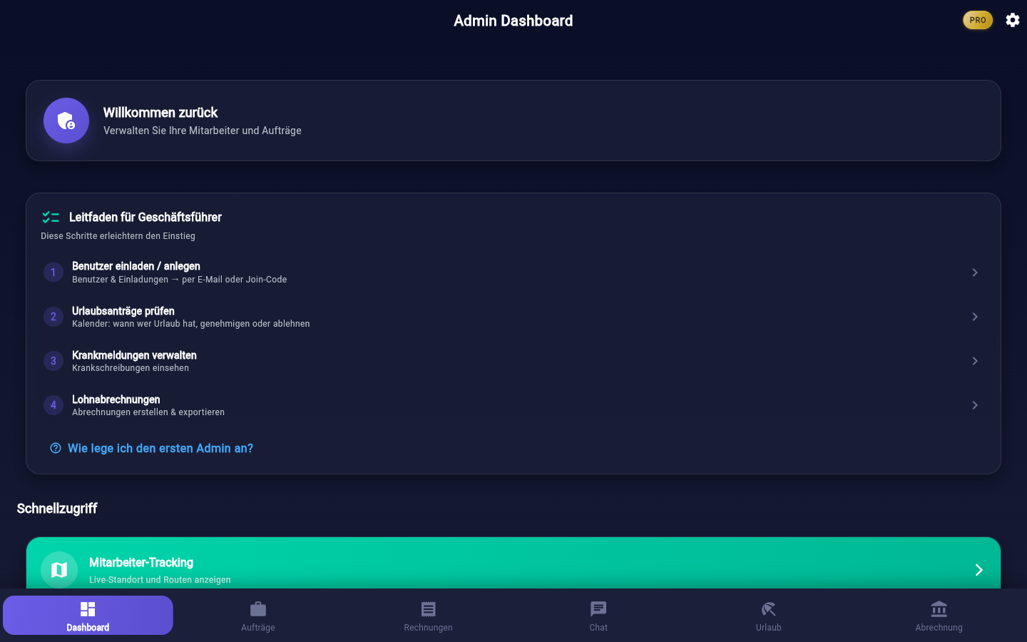Click 'Krankschreibungen einsehen' description
This screenshot has width=1027, height=642.
[x=131, y=368]
